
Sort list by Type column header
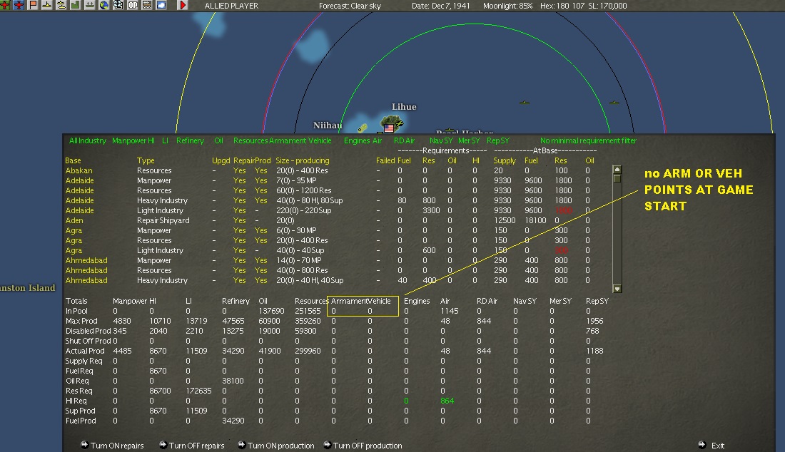(146, 160)
